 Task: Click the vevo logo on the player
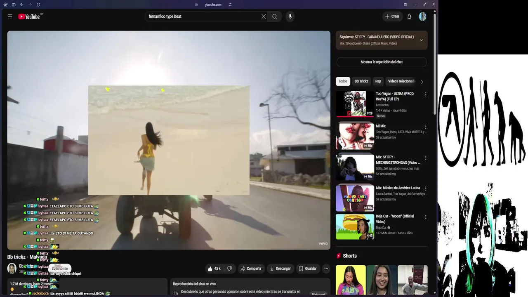click(323, 244)
